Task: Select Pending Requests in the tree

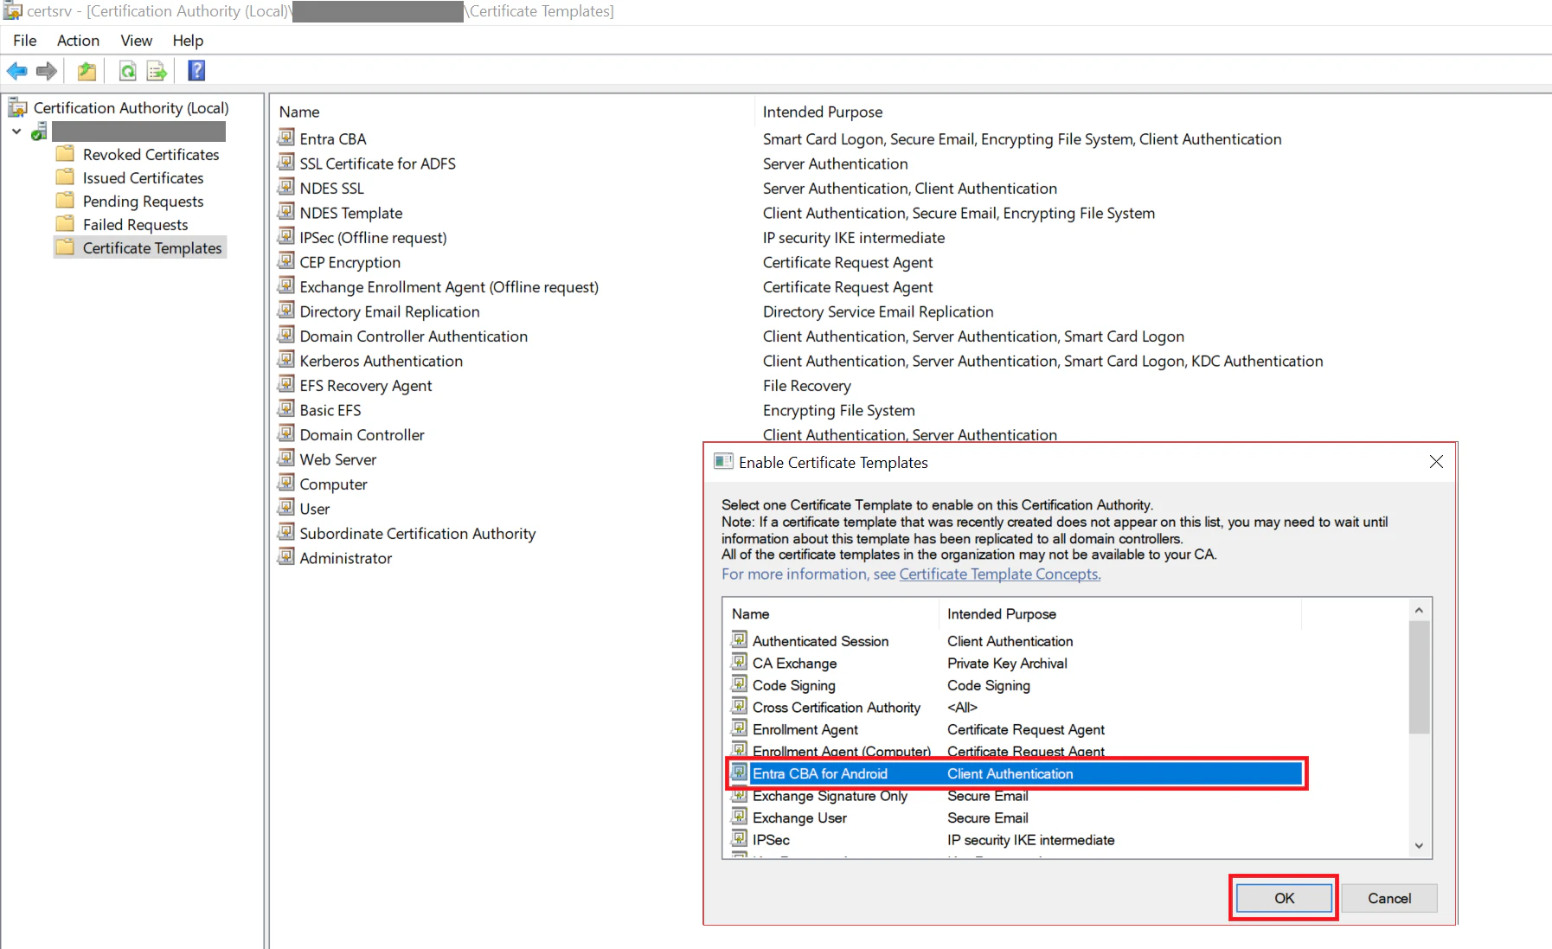Action: [143, 201]
